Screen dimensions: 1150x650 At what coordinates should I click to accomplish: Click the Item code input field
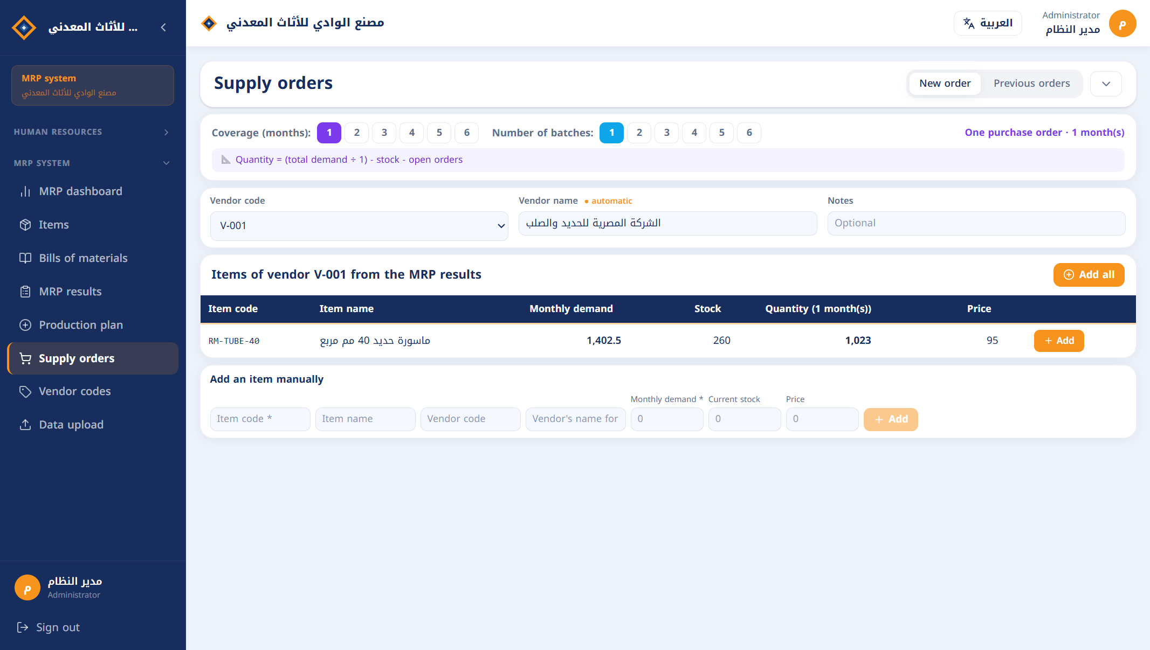pos(260,419)
